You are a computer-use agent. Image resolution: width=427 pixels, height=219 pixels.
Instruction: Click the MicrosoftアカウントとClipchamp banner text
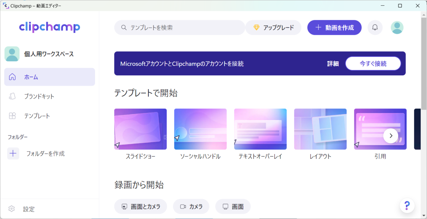(x=182, y=64)
